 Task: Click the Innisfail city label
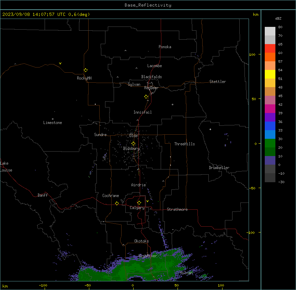coord(143,112)
